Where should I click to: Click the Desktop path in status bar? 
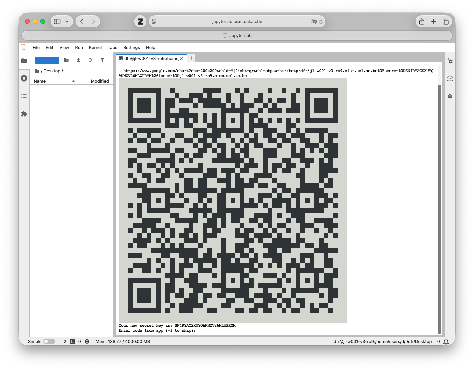pos(383,341)
